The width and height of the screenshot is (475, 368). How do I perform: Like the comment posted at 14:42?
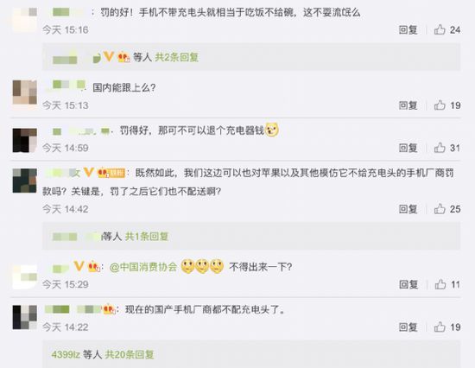[440, 209]
